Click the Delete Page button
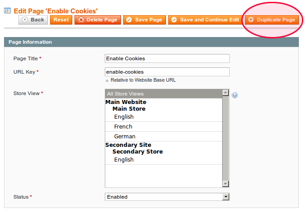306x212 pixels. (x=98, y=20)
